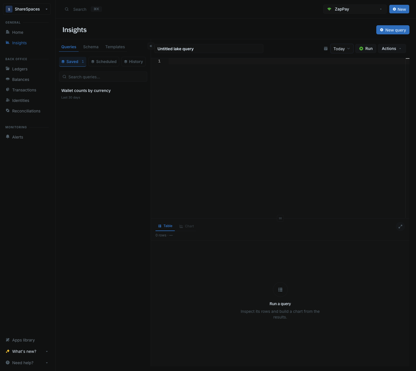
Task: Edit the Untitled lake query title
Action: pos(209,49)
